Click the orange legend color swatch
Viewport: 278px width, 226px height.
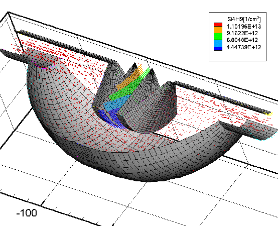coord(218,30)
